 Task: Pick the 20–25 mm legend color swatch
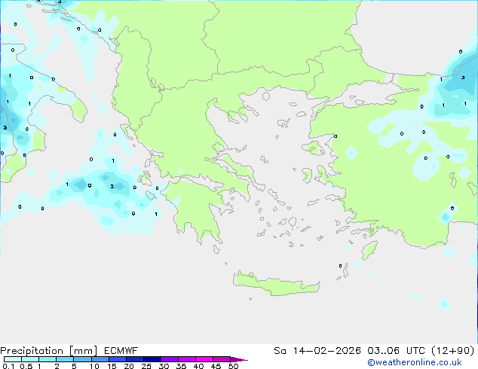point(134,359)
